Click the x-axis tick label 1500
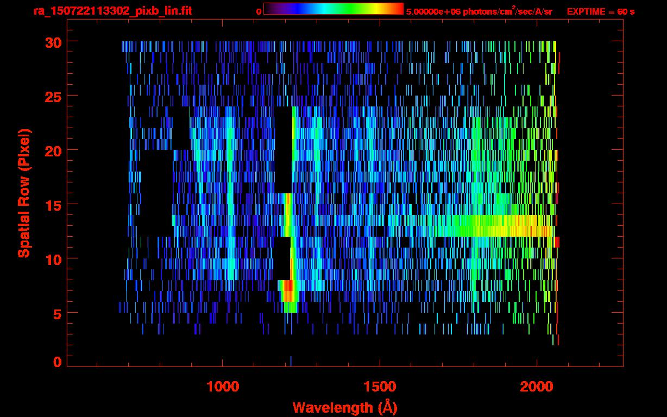 tap(380, 387)
